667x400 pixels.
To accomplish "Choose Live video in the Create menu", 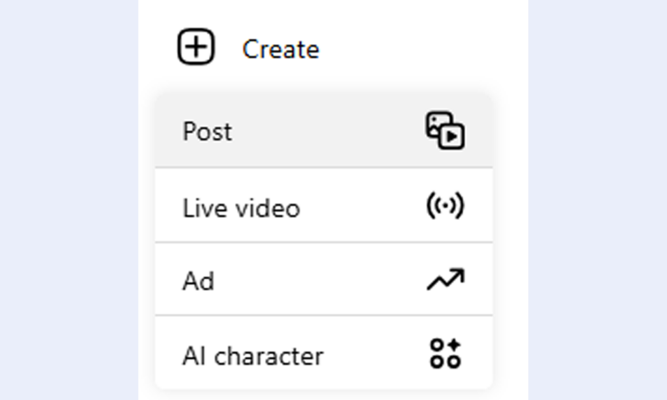I will [x=324, y=207].
